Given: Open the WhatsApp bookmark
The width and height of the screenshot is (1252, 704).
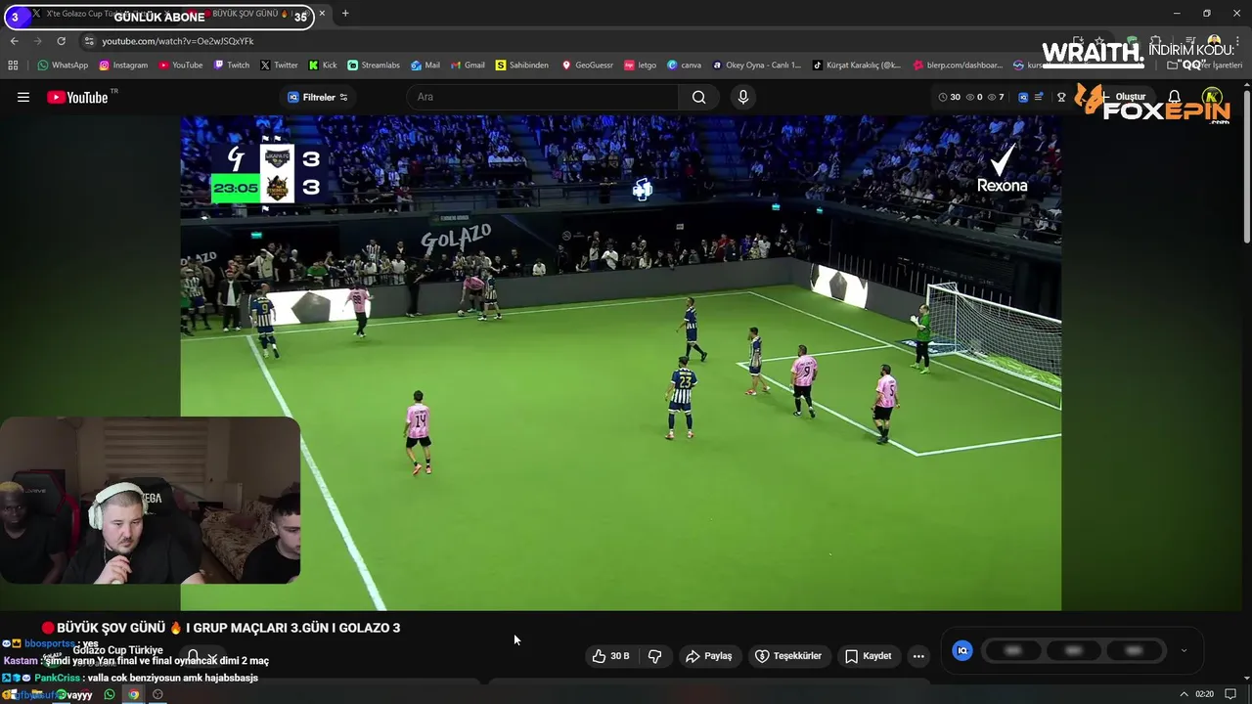Looking at the screenshot, I should (63, 66).
